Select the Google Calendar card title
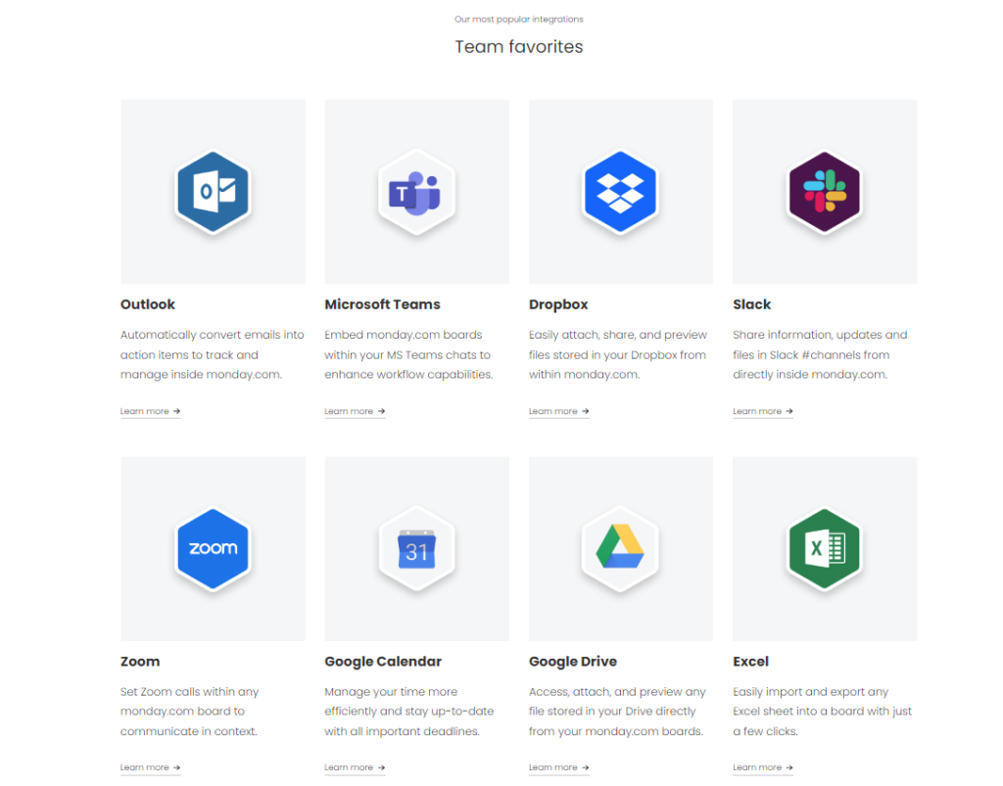The height and width of the screenshot is (786, 1003). pyautogui.click(x=383, y=662)
